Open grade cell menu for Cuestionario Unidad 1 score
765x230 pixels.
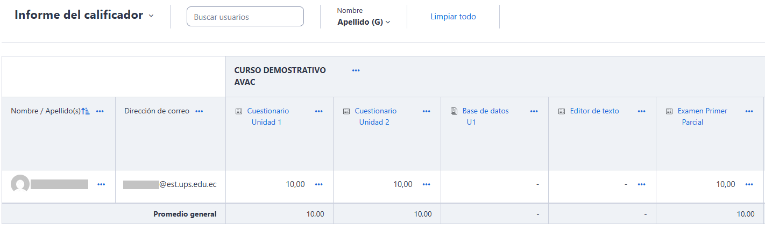(319, 184)
